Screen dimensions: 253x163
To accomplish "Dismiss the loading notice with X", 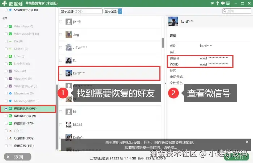I will tap(247, 142).
